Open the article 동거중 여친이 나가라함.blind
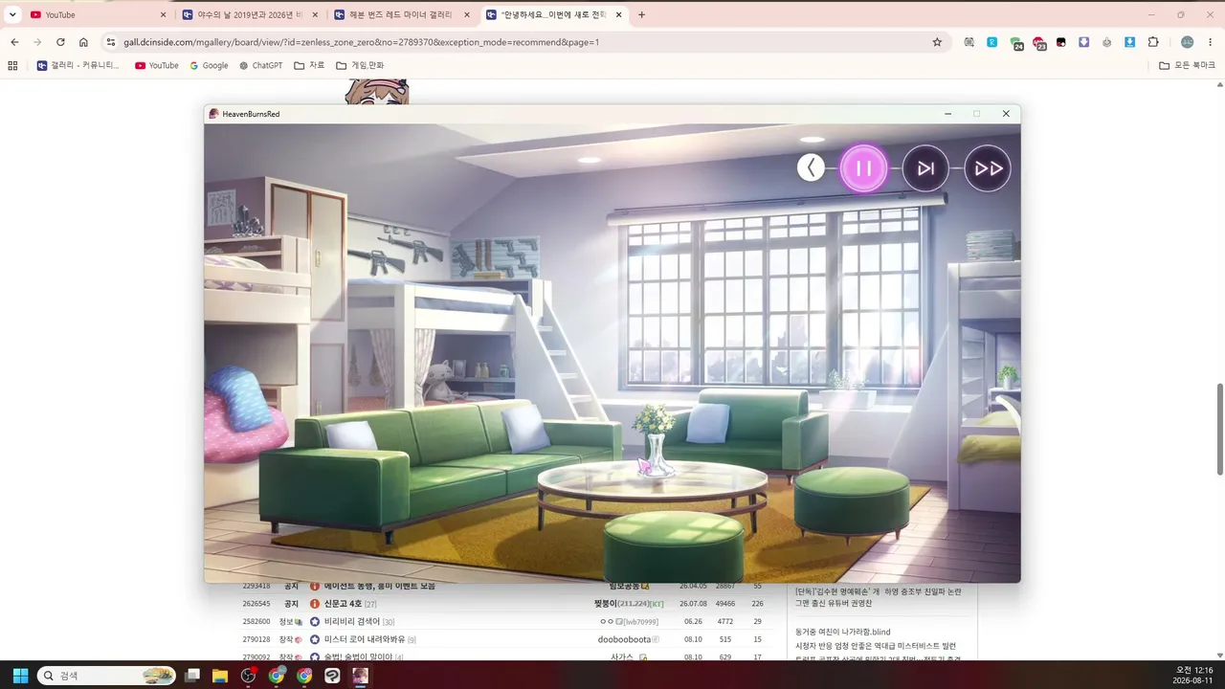The image size is (1225, 689). [843, 632]
